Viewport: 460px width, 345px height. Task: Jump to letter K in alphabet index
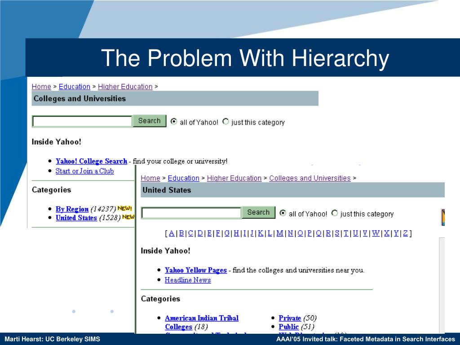click(x=261, y=234)
